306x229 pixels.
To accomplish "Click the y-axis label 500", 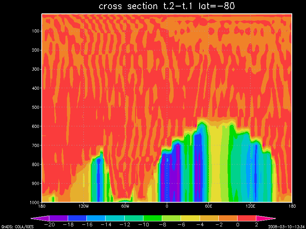I will [x=36, y=107].
